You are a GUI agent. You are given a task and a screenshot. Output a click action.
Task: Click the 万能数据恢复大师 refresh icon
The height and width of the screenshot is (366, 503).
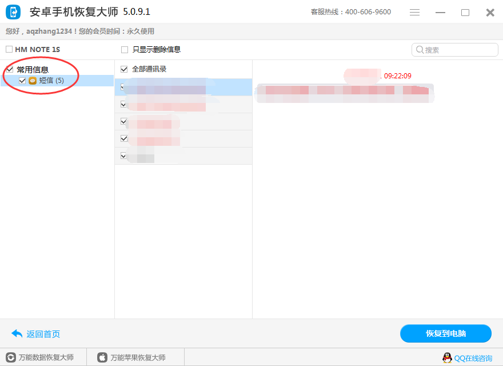11,357
